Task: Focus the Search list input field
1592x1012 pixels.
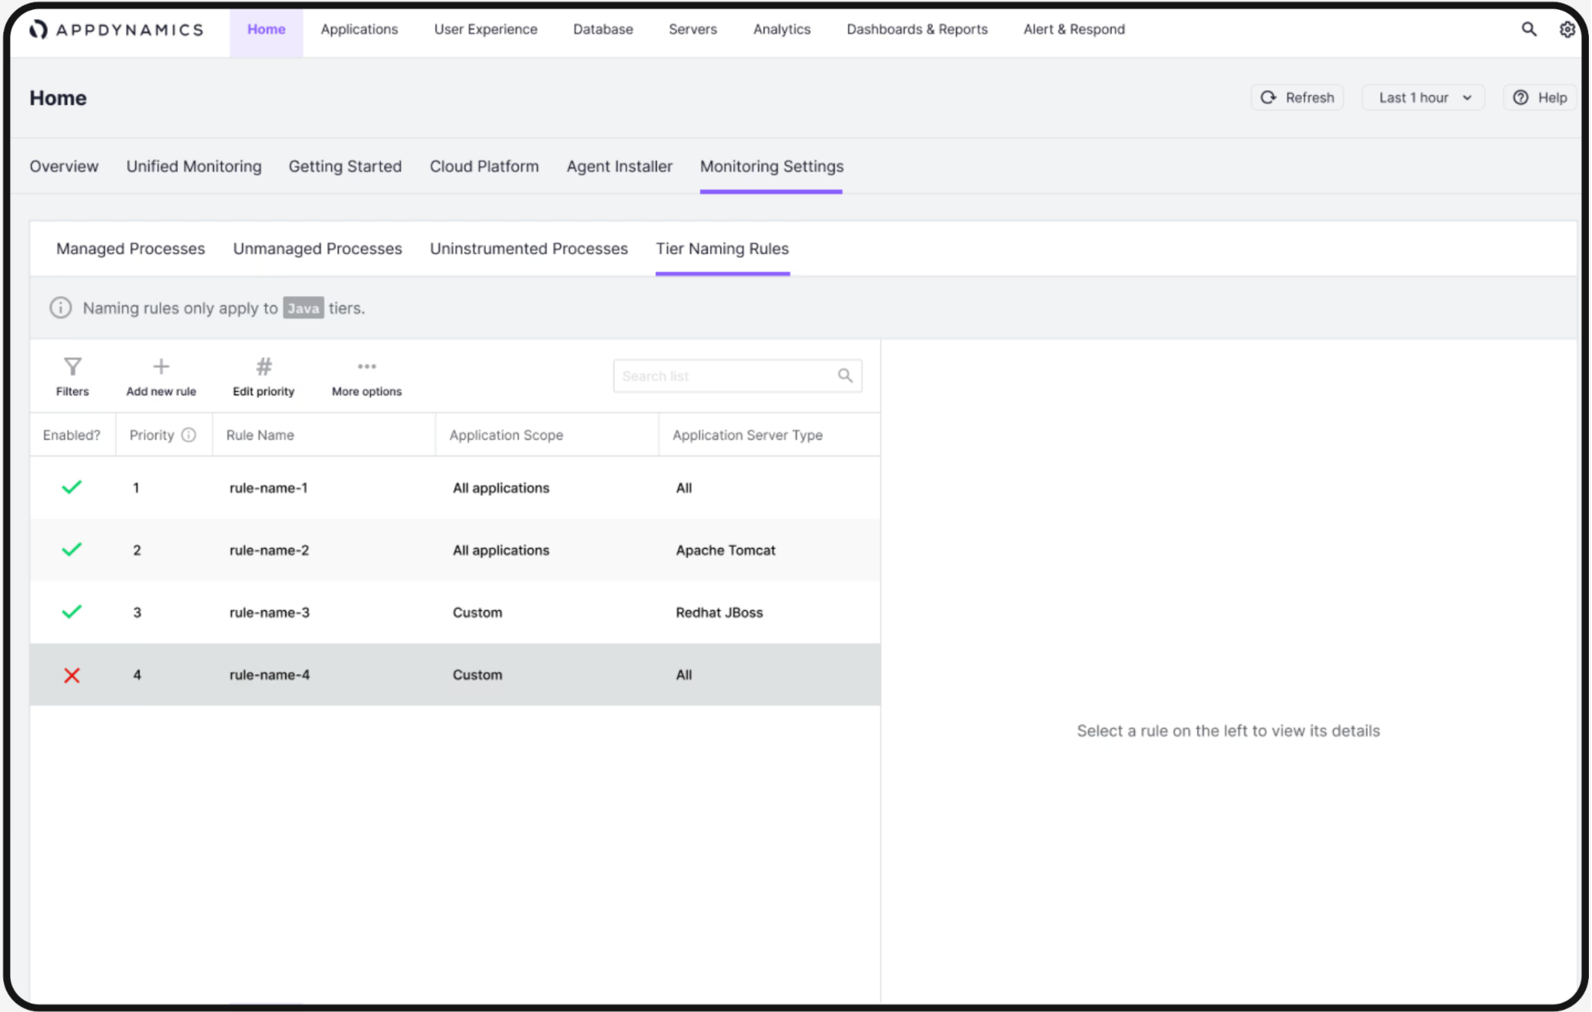Action: pyautogui.click(x=737, y=376)
